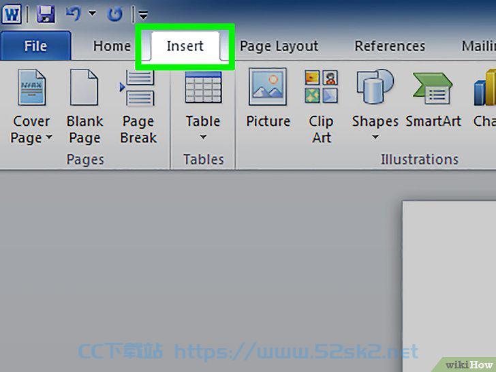Expand the Shapes gallery arrow

tap(375, 138)
